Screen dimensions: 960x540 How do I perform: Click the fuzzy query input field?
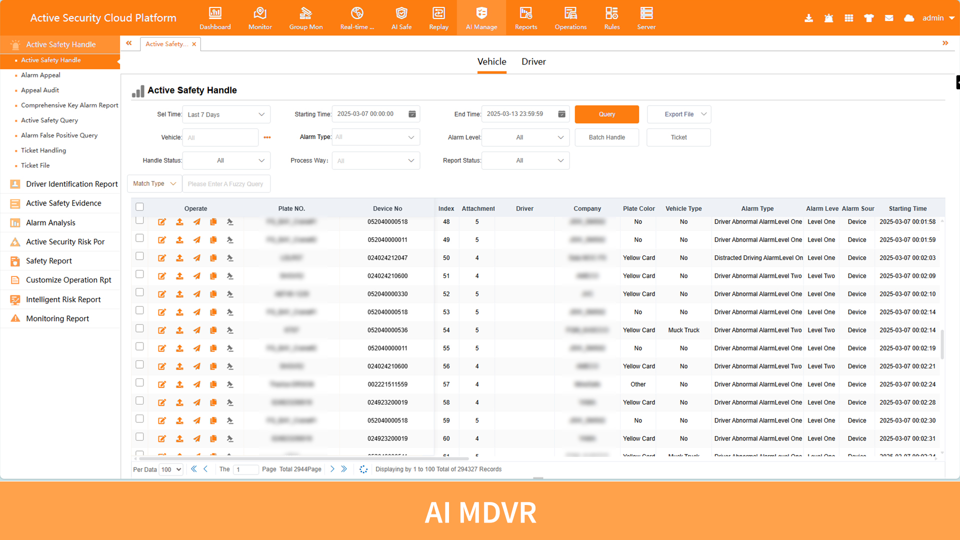pos(226,184)
